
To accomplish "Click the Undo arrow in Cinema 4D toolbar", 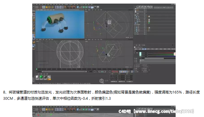I will pos(34,7).
